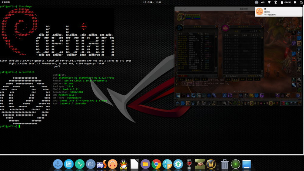
Task: Launch the PHP IDE dock icon
Action: tap(102, 164)
